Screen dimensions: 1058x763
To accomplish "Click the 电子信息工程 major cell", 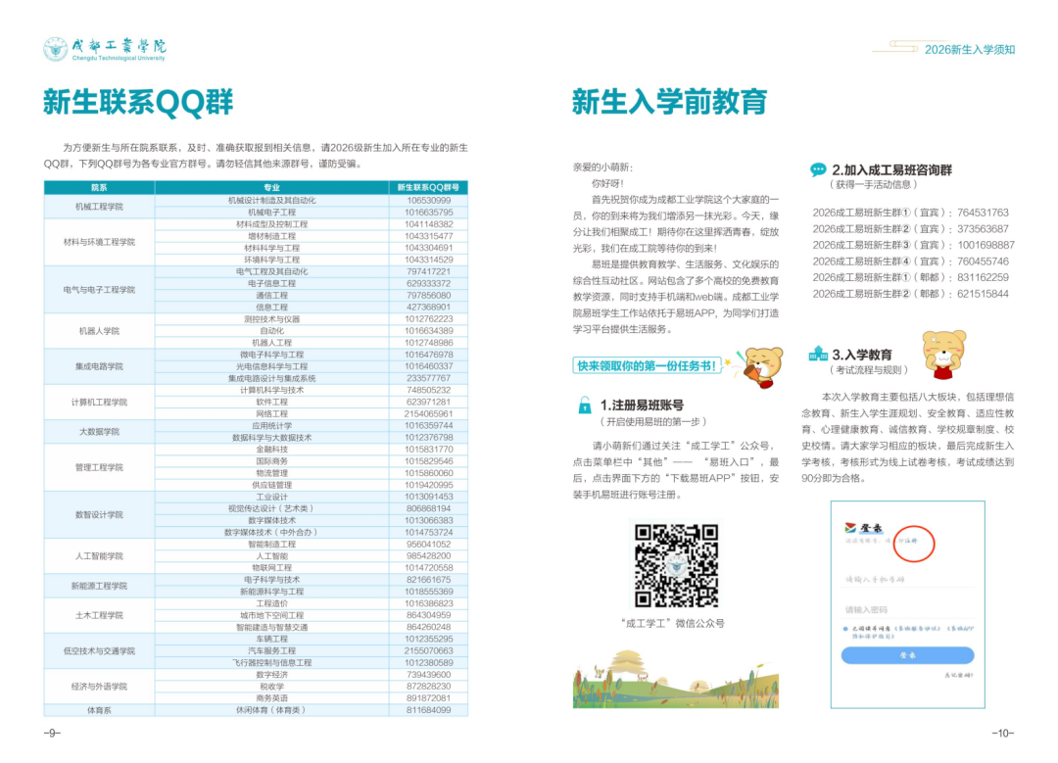I will [272, 283].
